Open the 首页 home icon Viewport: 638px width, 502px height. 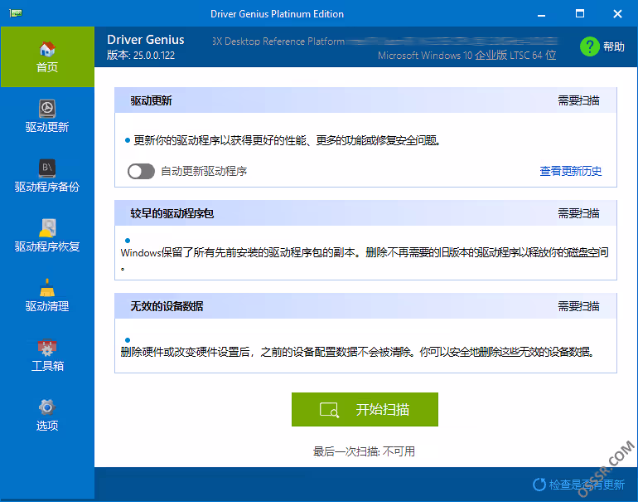point(47,49)
